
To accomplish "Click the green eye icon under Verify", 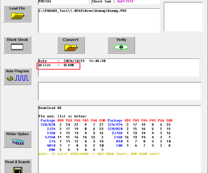I will coord(121,47).
